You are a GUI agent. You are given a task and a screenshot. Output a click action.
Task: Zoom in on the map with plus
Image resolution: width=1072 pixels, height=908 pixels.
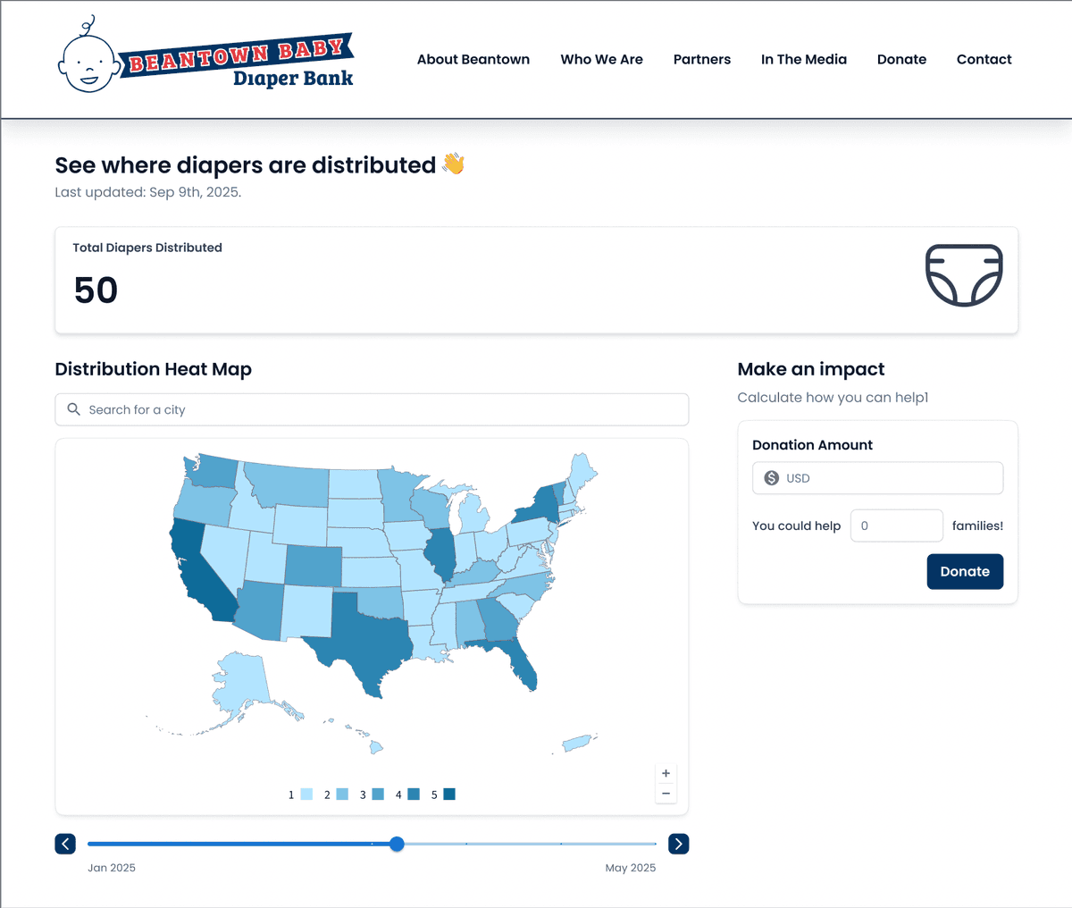pos(666,773)
